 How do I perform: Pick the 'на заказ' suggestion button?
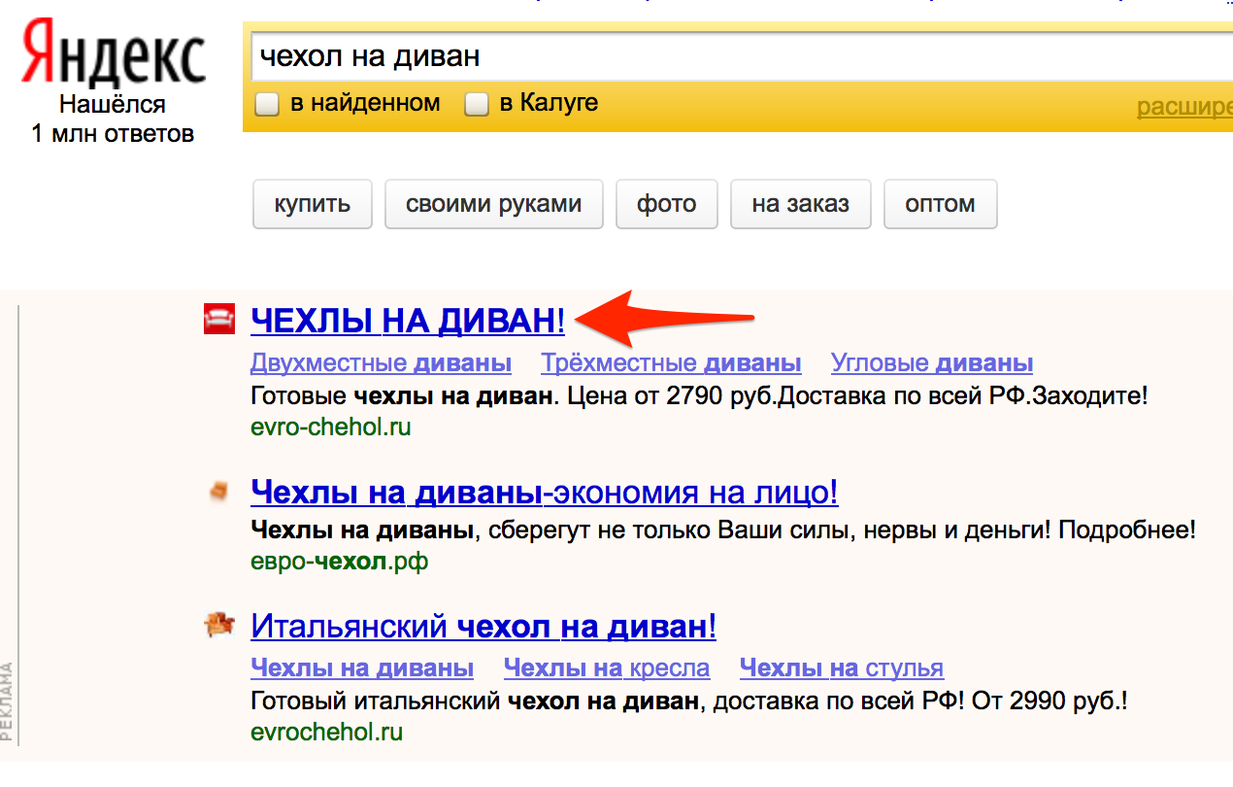point(800,204)
